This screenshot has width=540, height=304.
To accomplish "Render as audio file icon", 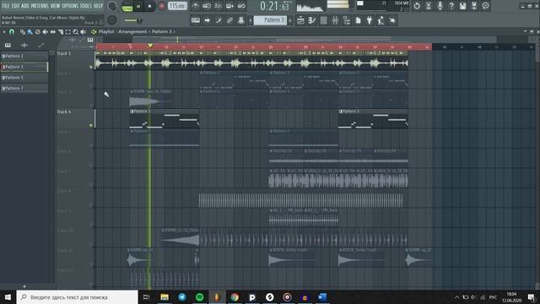I will (x=474, y=6).
